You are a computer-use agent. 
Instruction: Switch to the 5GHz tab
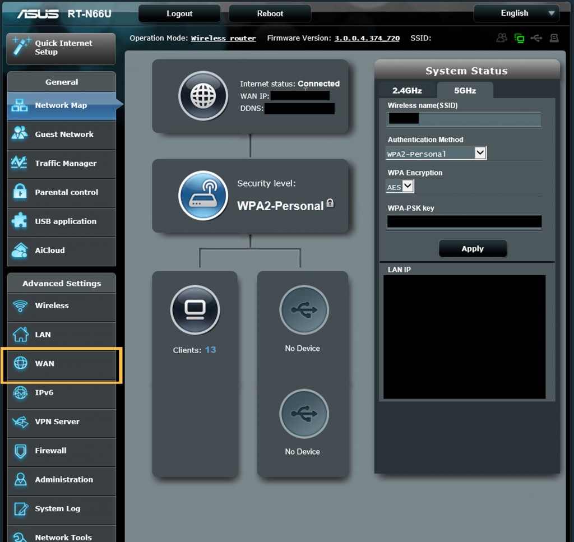click(465, 90)
